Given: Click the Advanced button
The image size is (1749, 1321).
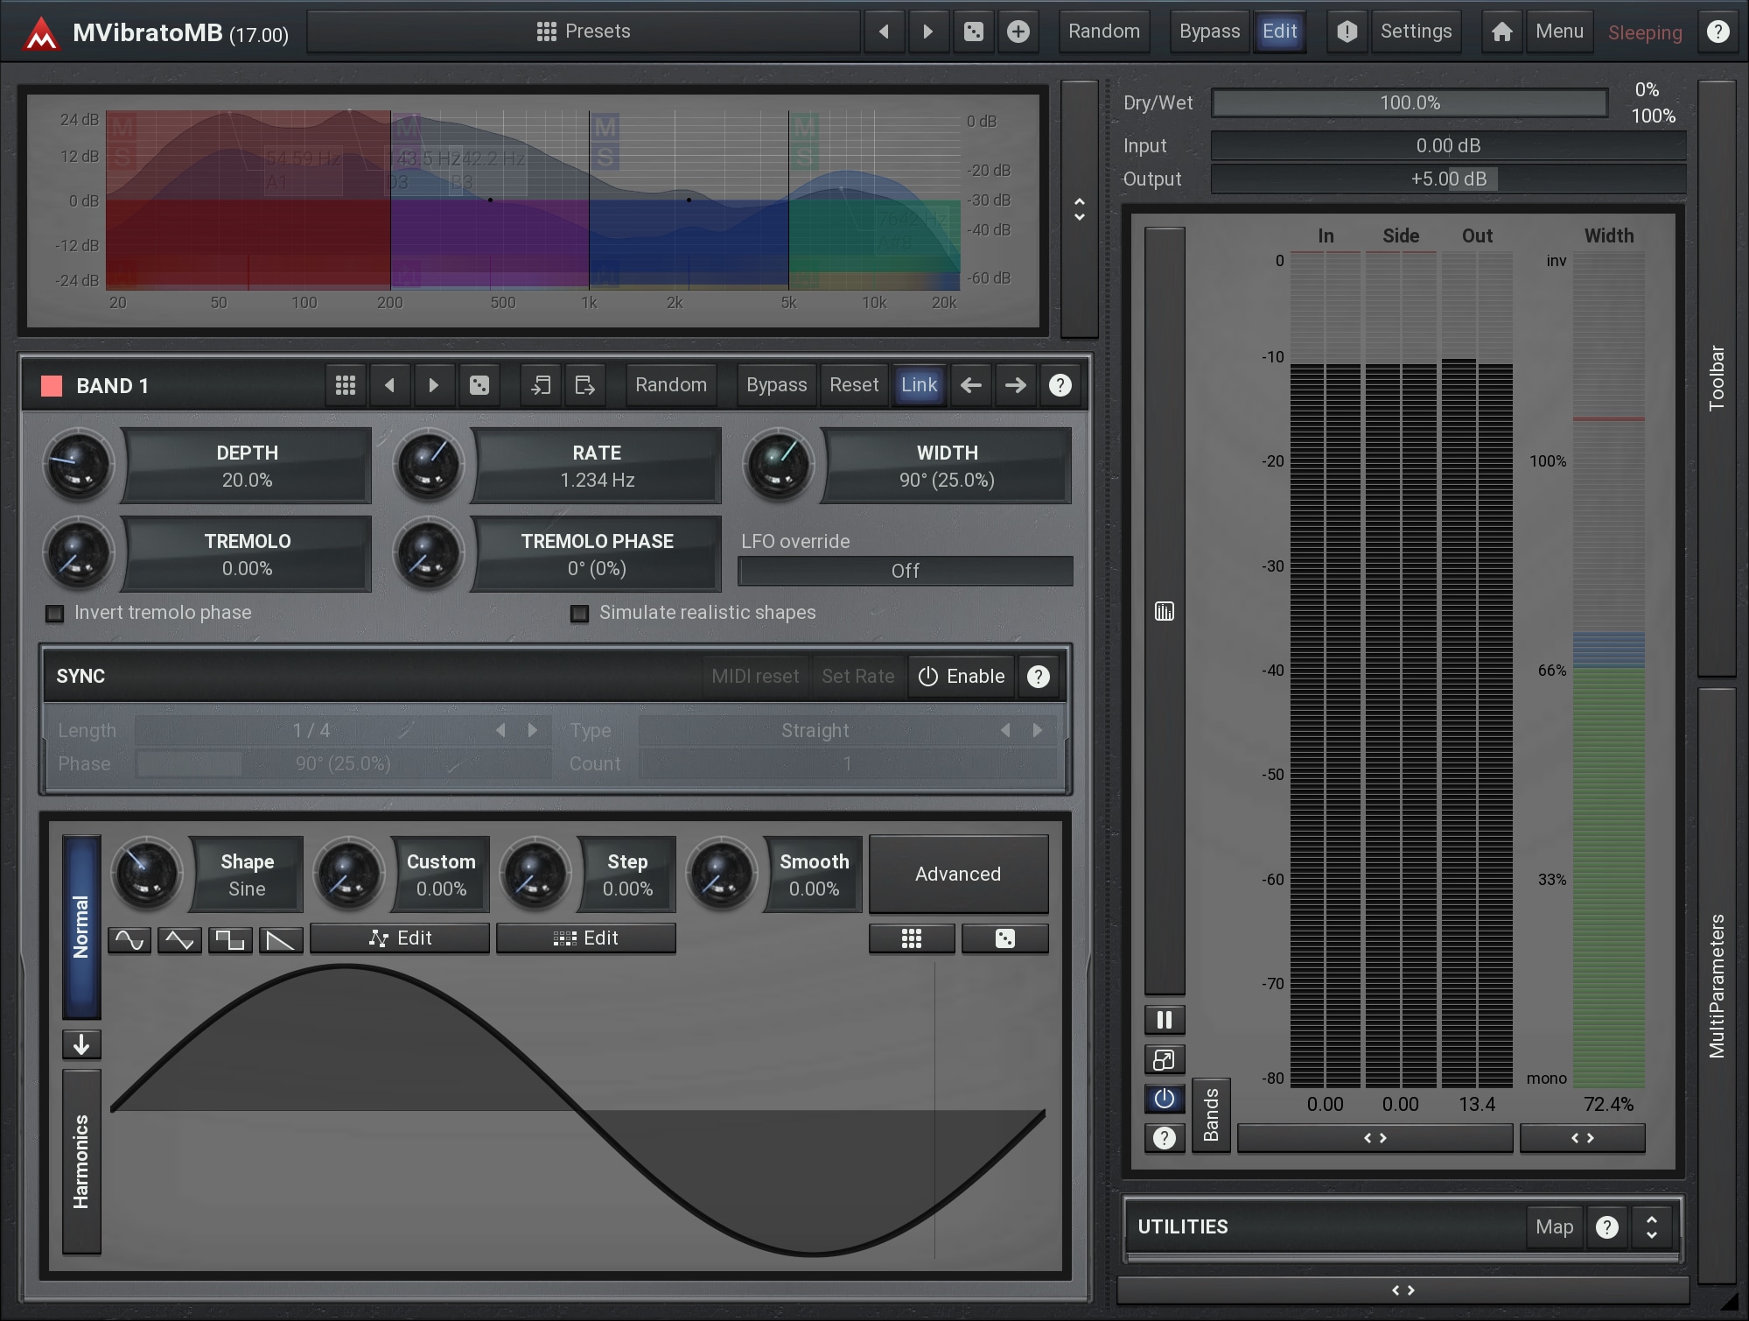Looking at the screenshot, I should pyautogui.click(x=957, y=874).
